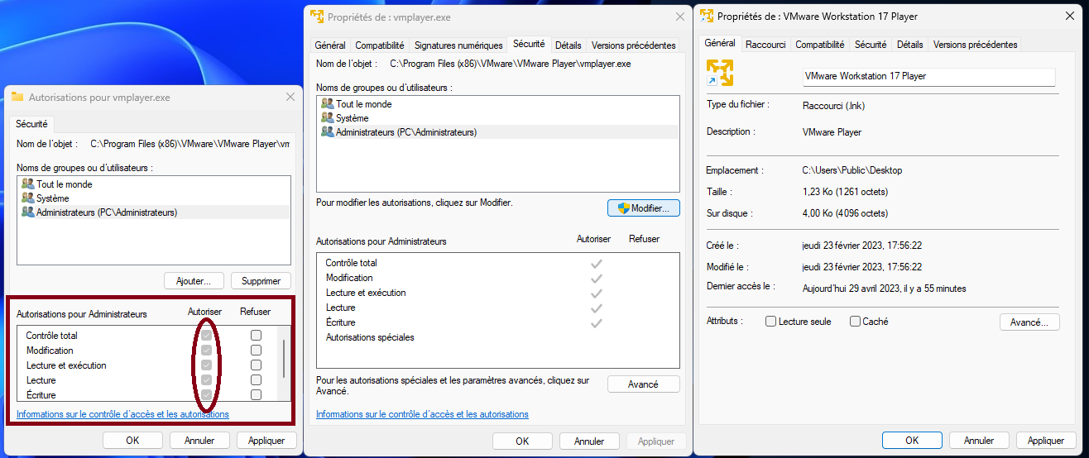Check Refuser box for Contrôle total
This screenshot has height=458, width=1089.
256,336
